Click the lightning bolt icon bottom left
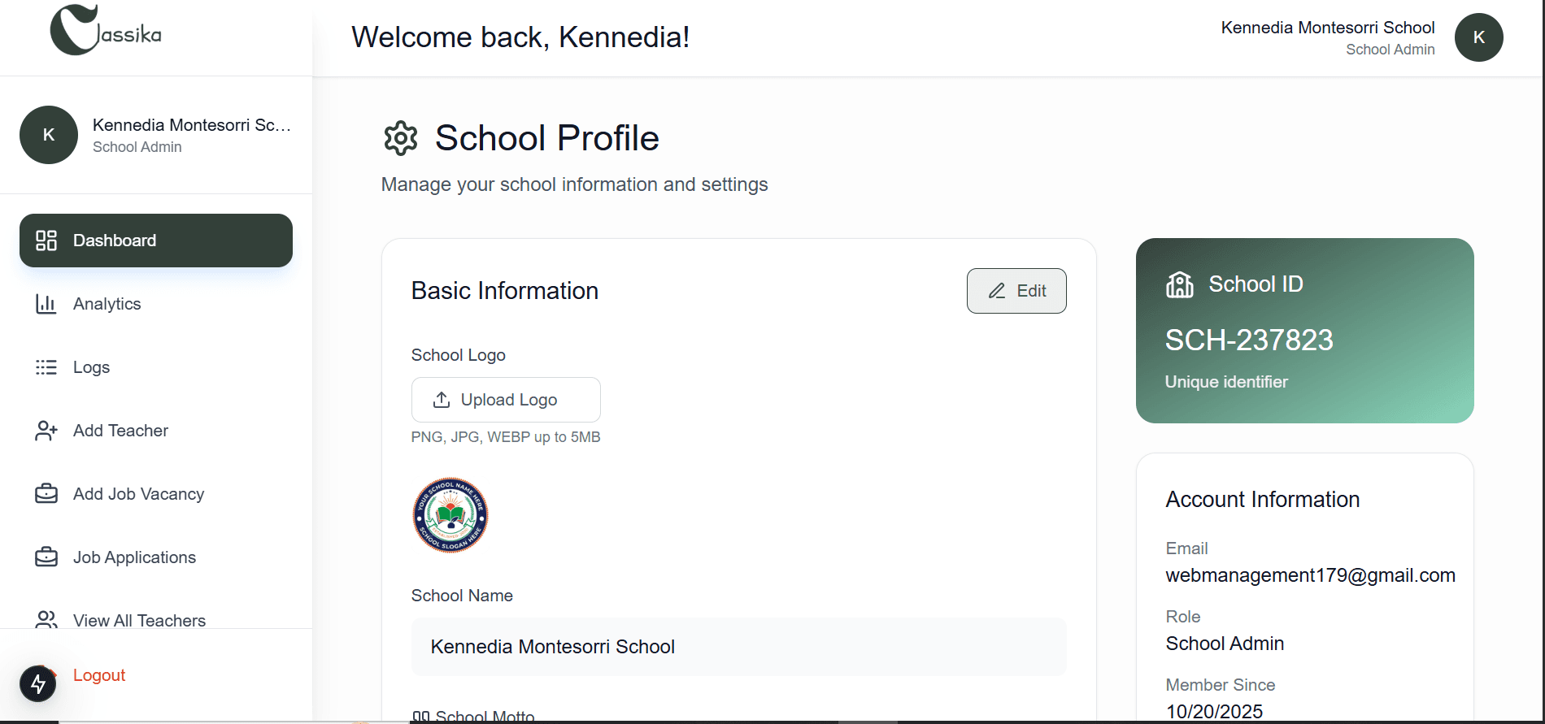The image size is (1545, 724). pyautogui.click(x=38, y=683)
